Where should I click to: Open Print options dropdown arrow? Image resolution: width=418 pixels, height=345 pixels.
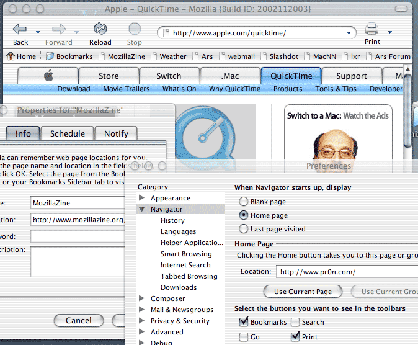pos(389,32)
